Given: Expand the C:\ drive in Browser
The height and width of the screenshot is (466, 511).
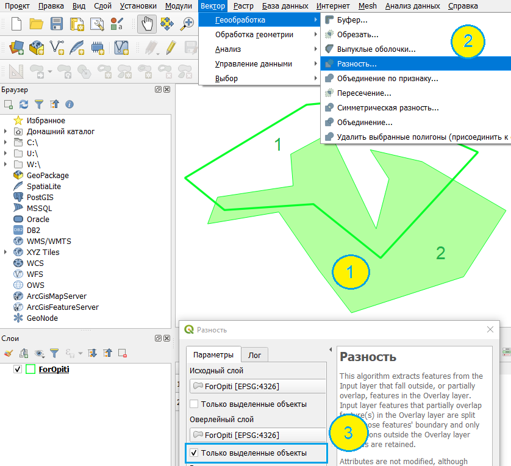Looking at the screenshot, I should [x=6, y=143].
